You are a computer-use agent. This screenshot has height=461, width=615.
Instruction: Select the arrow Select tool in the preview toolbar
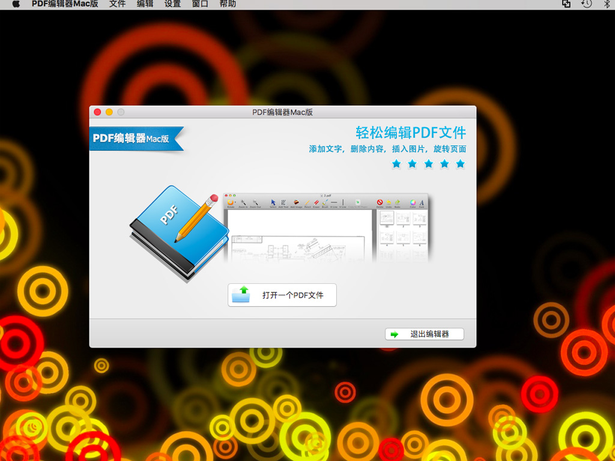(273, 202)
